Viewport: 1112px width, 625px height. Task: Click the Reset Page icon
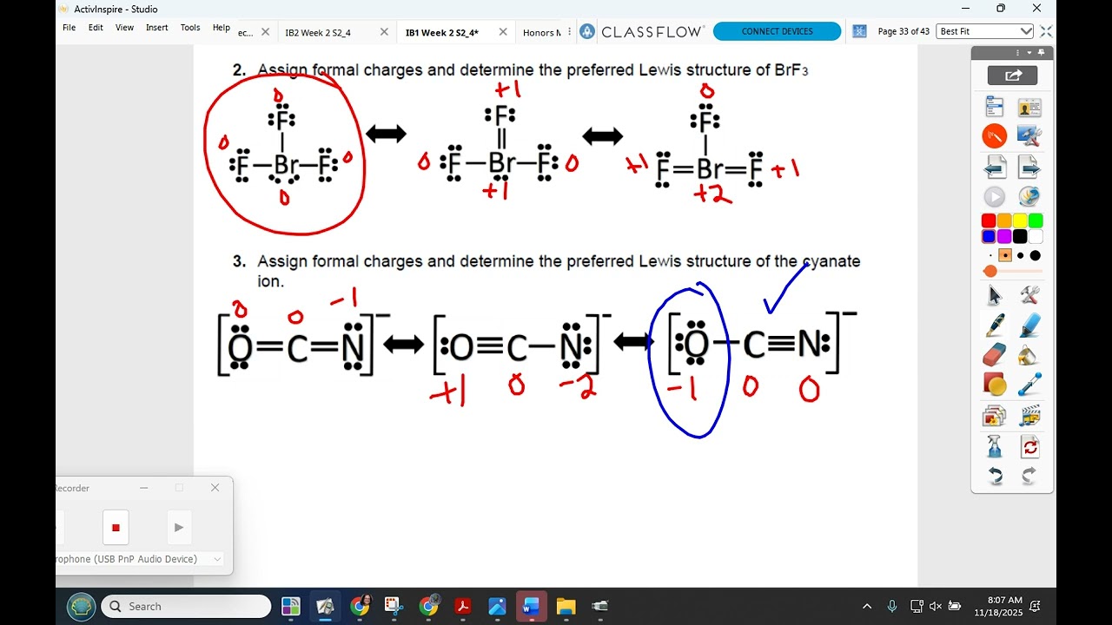coord(1029,447)
